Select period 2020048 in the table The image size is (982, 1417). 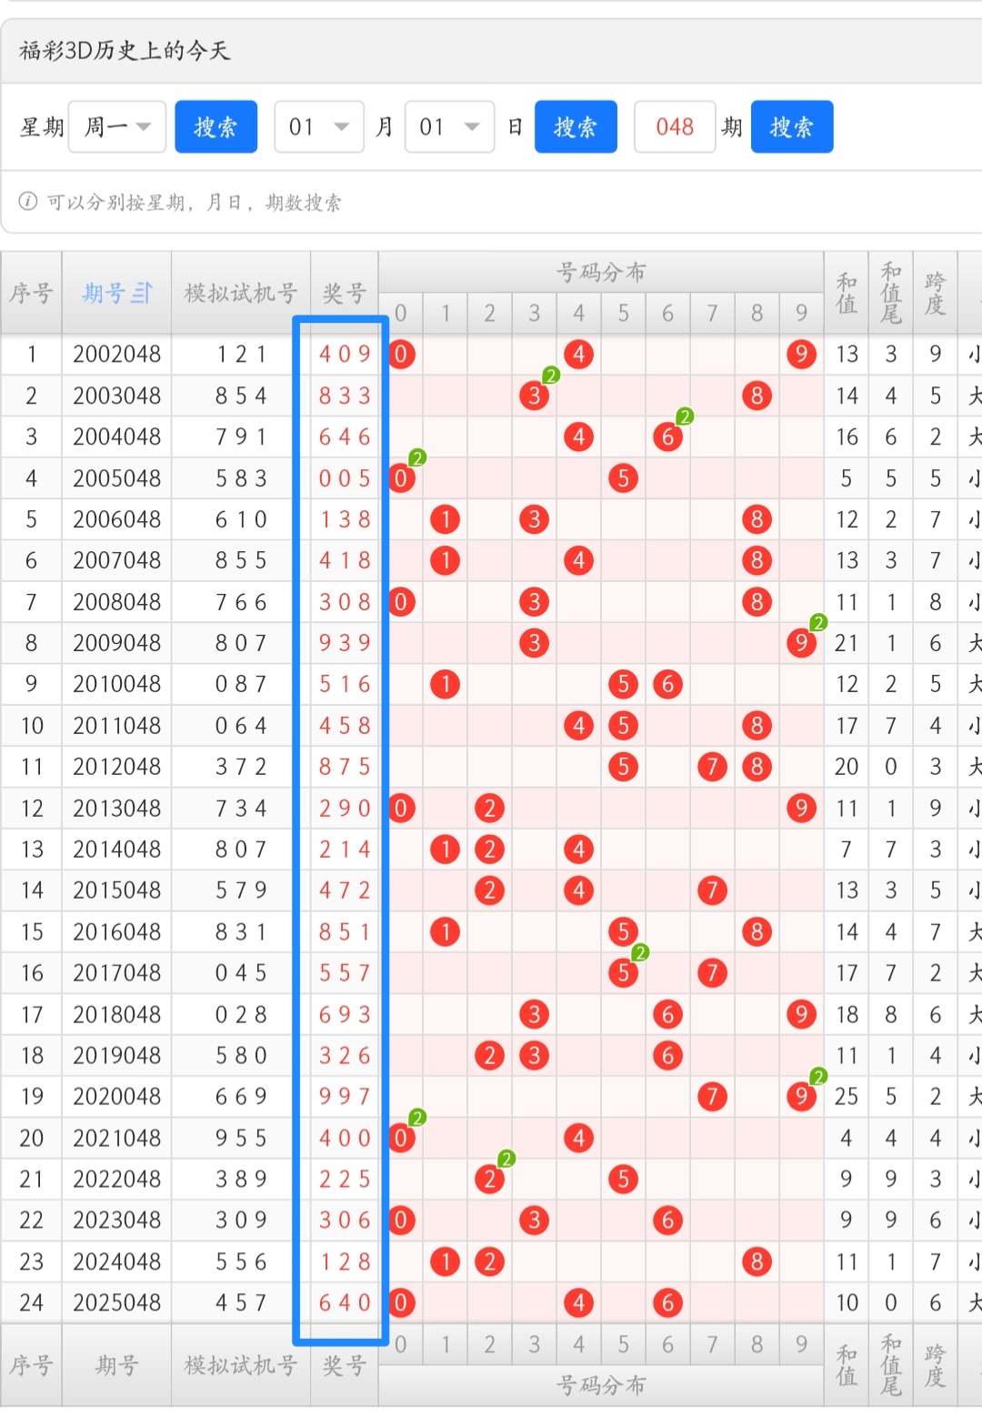(x=117, y=1096)
